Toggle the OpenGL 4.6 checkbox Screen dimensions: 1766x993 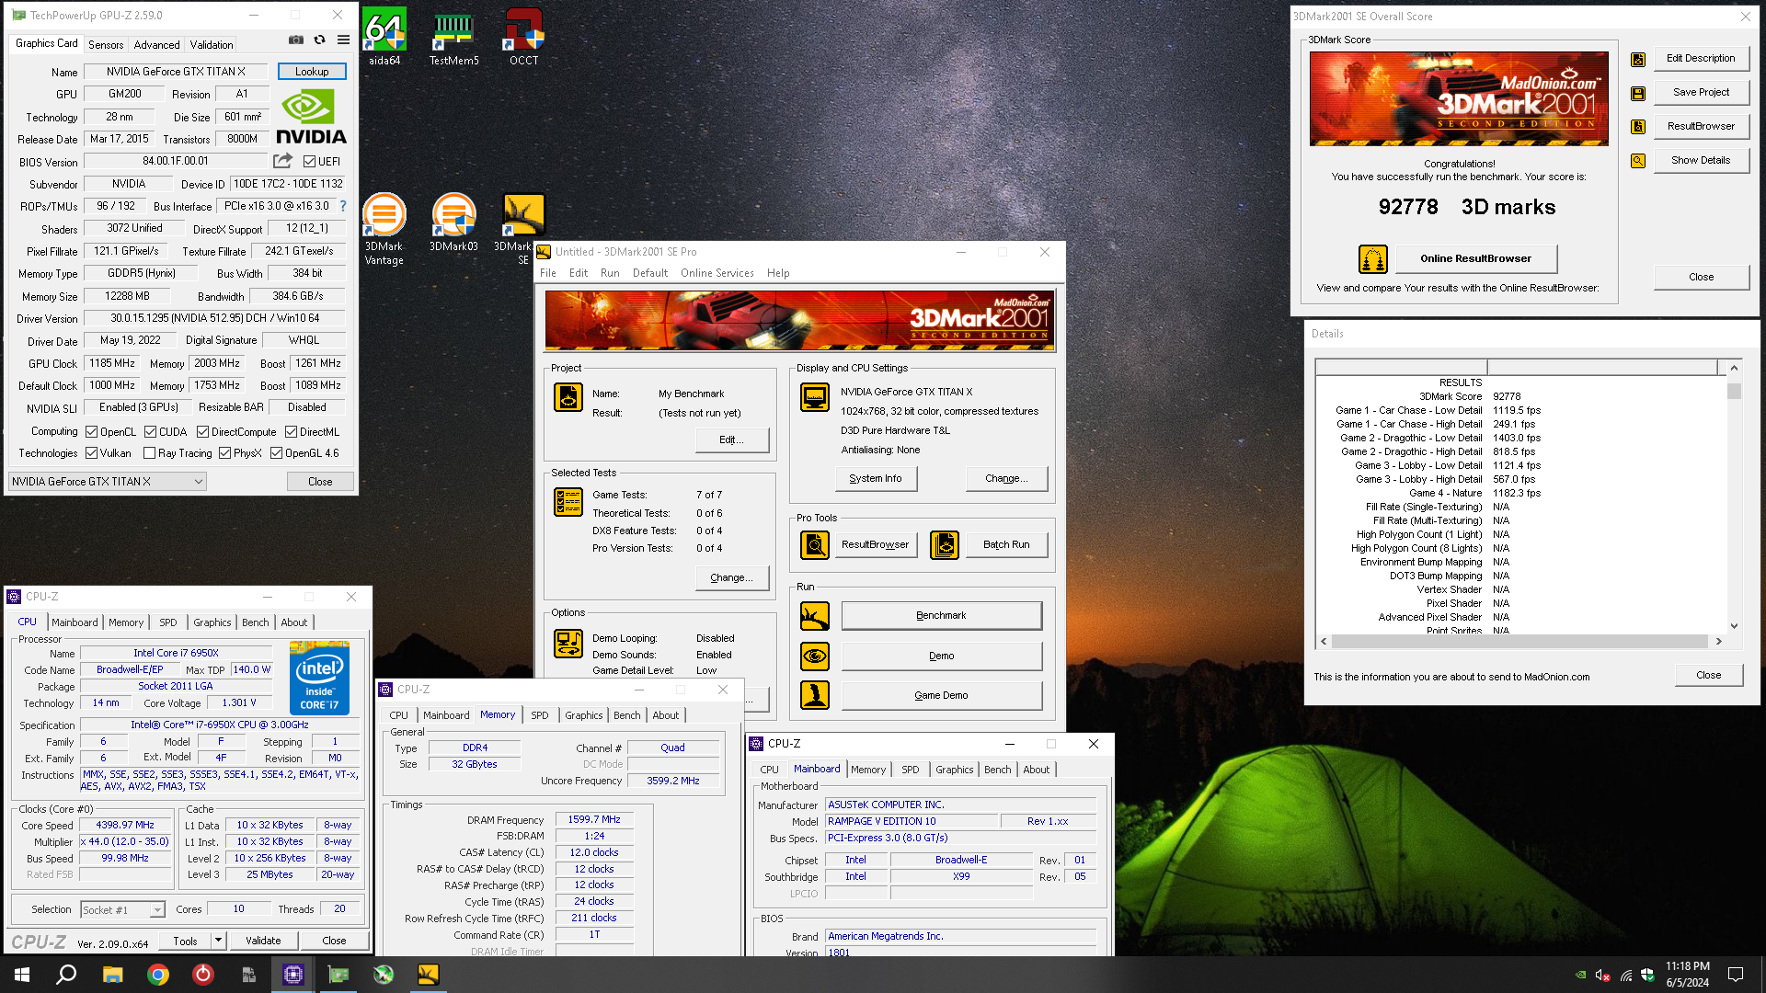276,453
